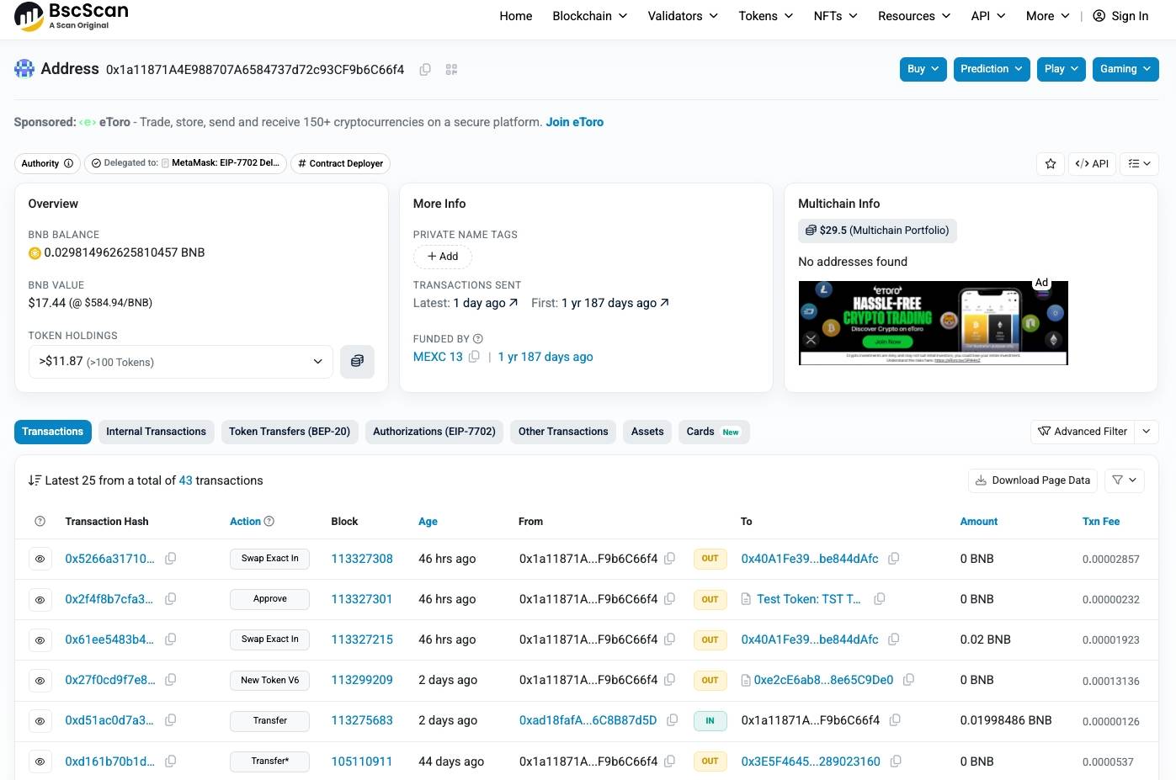Open the Buy dropdown
Image resolution: width=1176 pixels, height=780 pixels.
point(923,69)
